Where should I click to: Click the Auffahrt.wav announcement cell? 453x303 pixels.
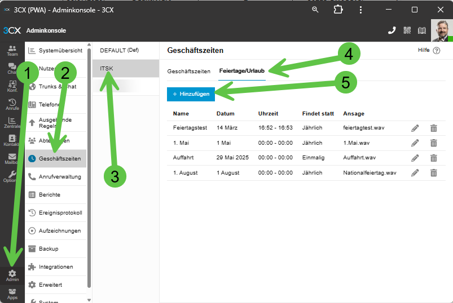click(x=359, y=158)
